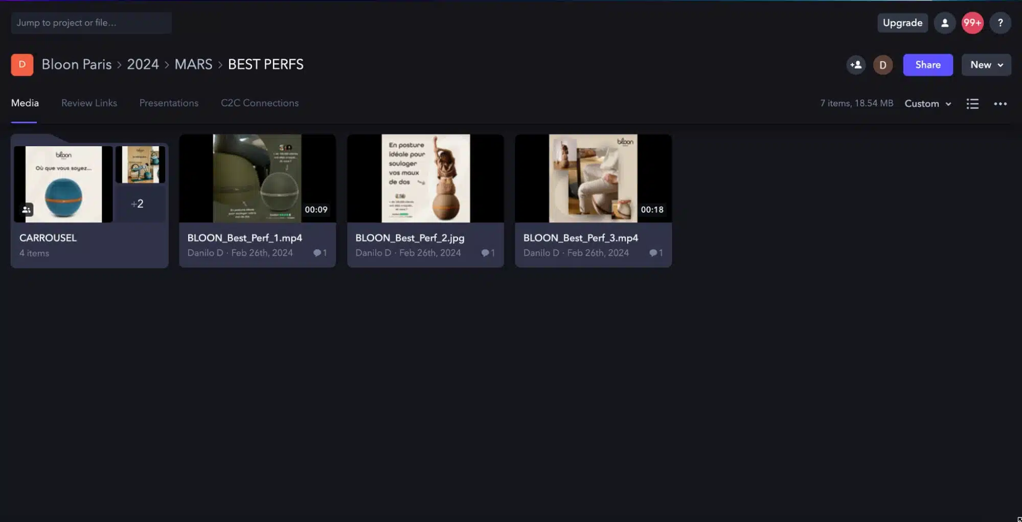Viewport: 1022px width, 522px height.
Task: Switch to list view icon
Action: pyautogui.click(x=972, y=104)
